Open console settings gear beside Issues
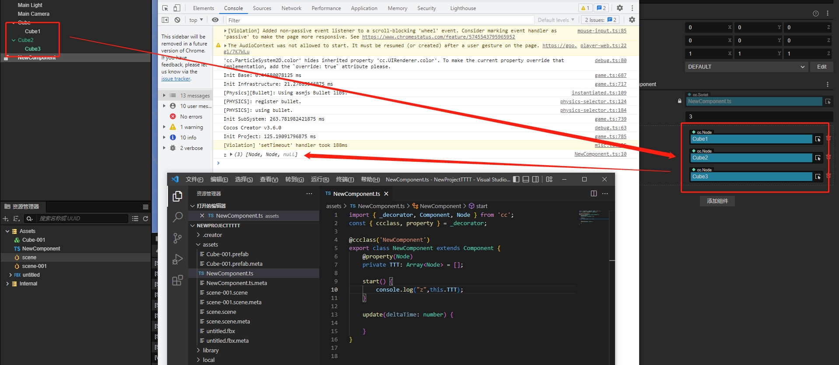 (632, 20)
